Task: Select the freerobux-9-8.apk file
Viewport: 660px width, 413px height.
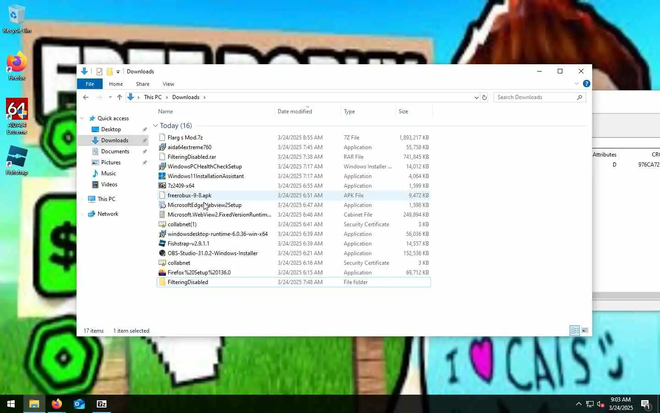Action: (294, 195)
